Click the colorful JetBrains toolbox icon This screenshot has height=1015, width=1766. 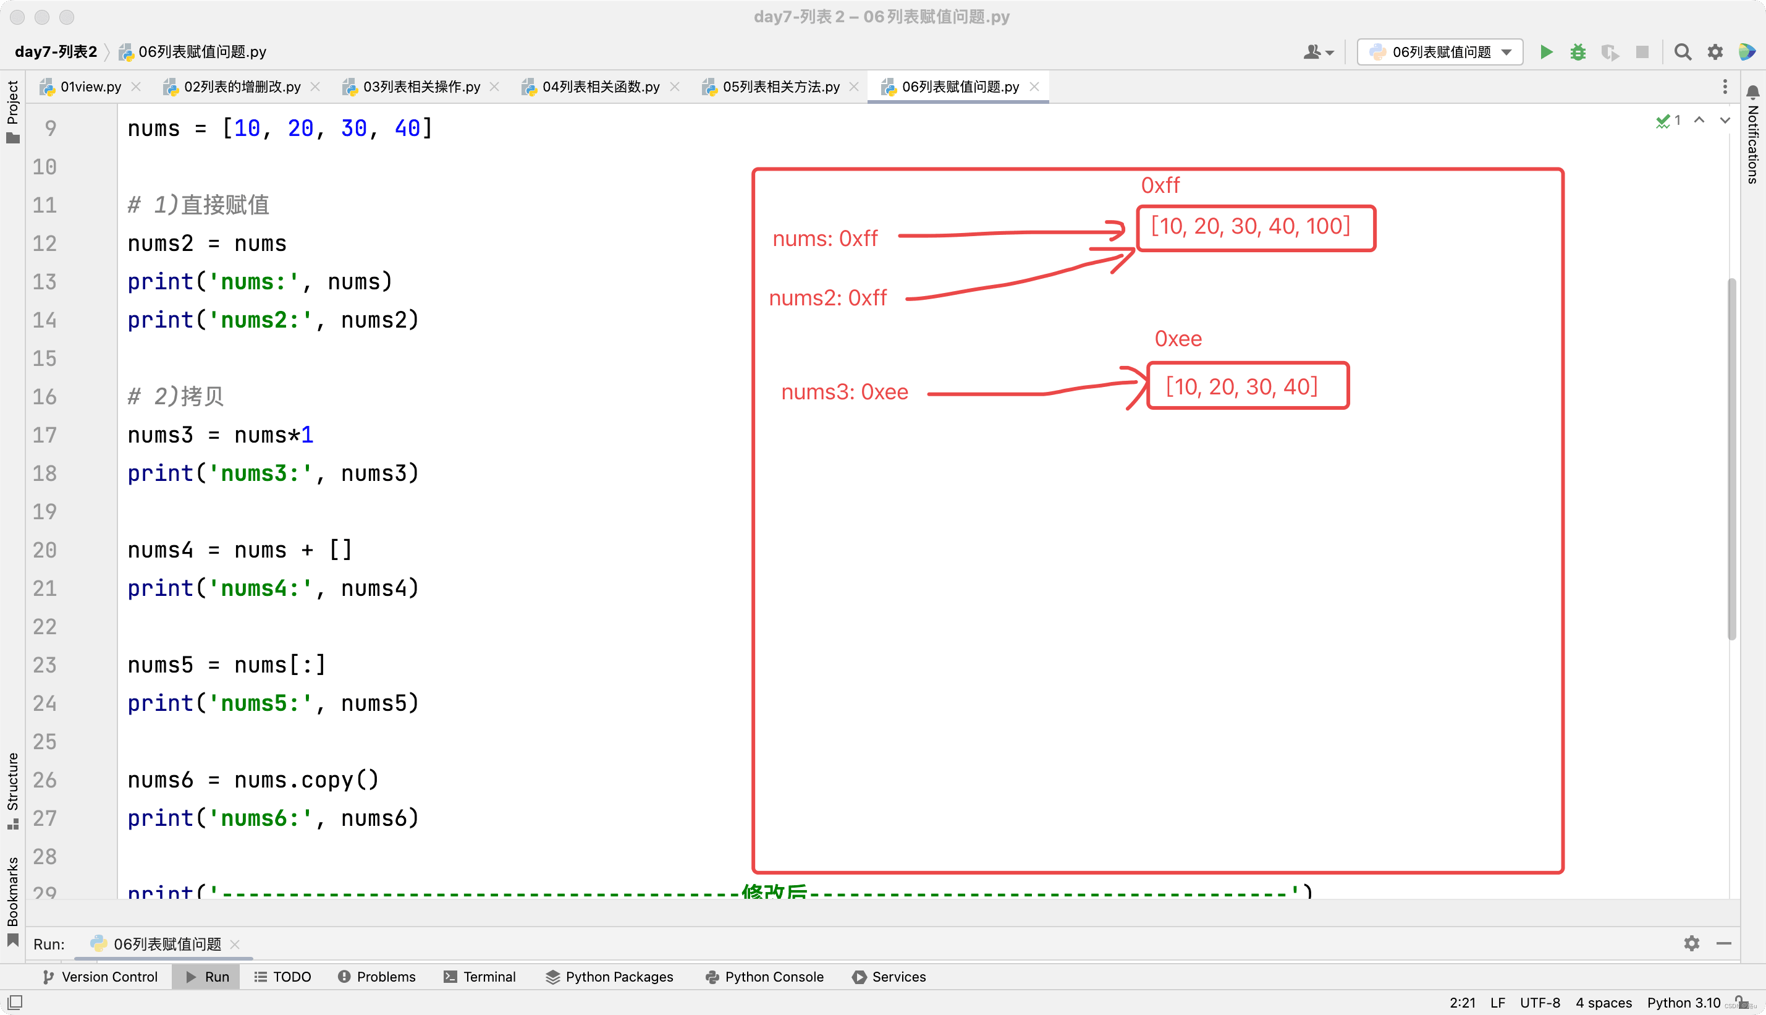tap(1746, 53)
